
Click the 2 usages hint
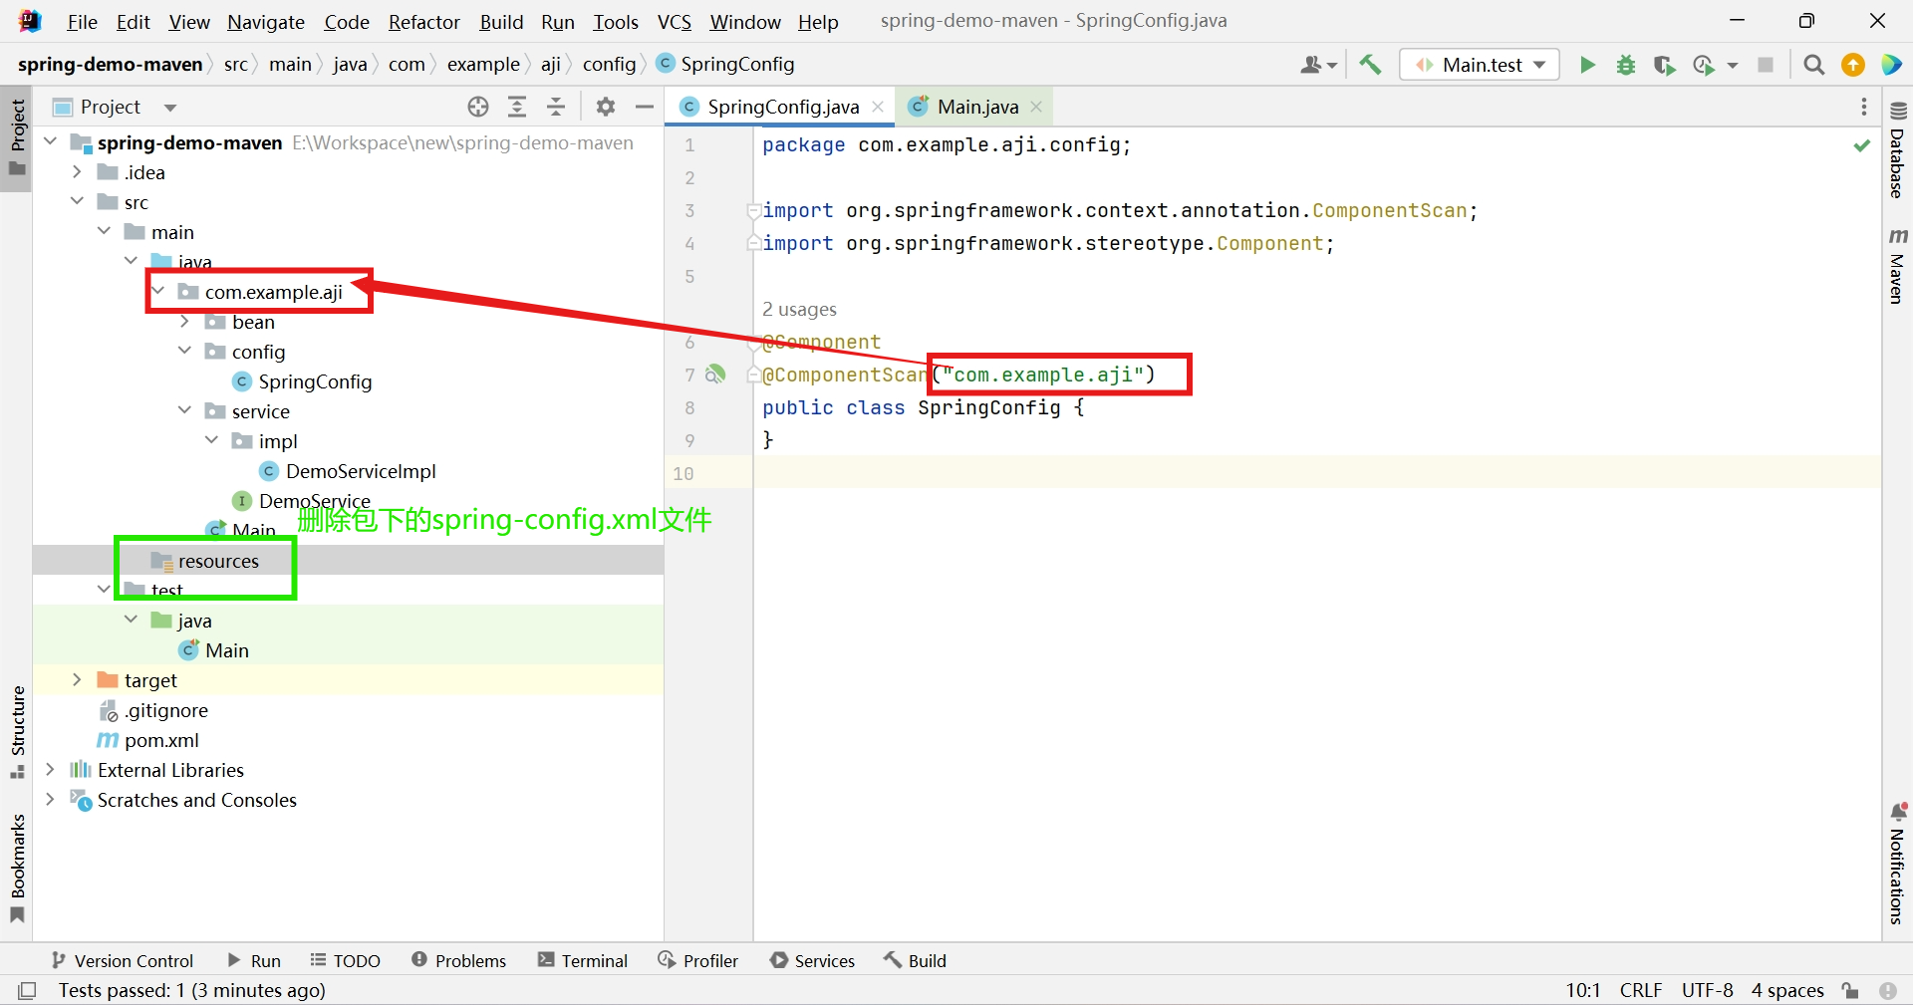799,310
